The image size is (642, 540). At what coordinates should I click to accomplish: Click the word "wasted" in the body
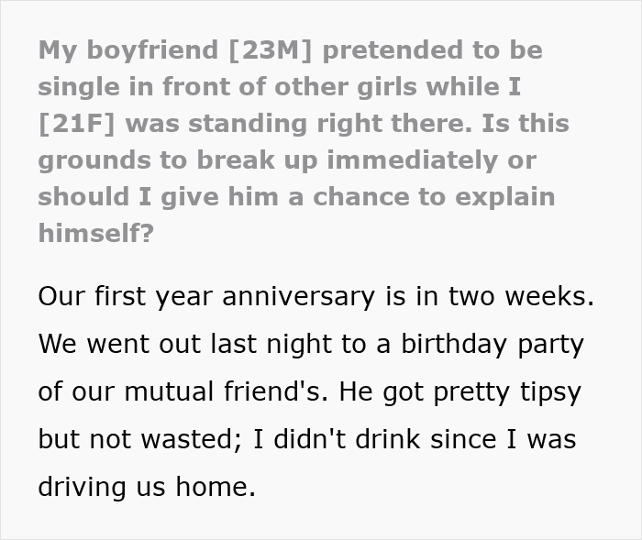(189, 440)
